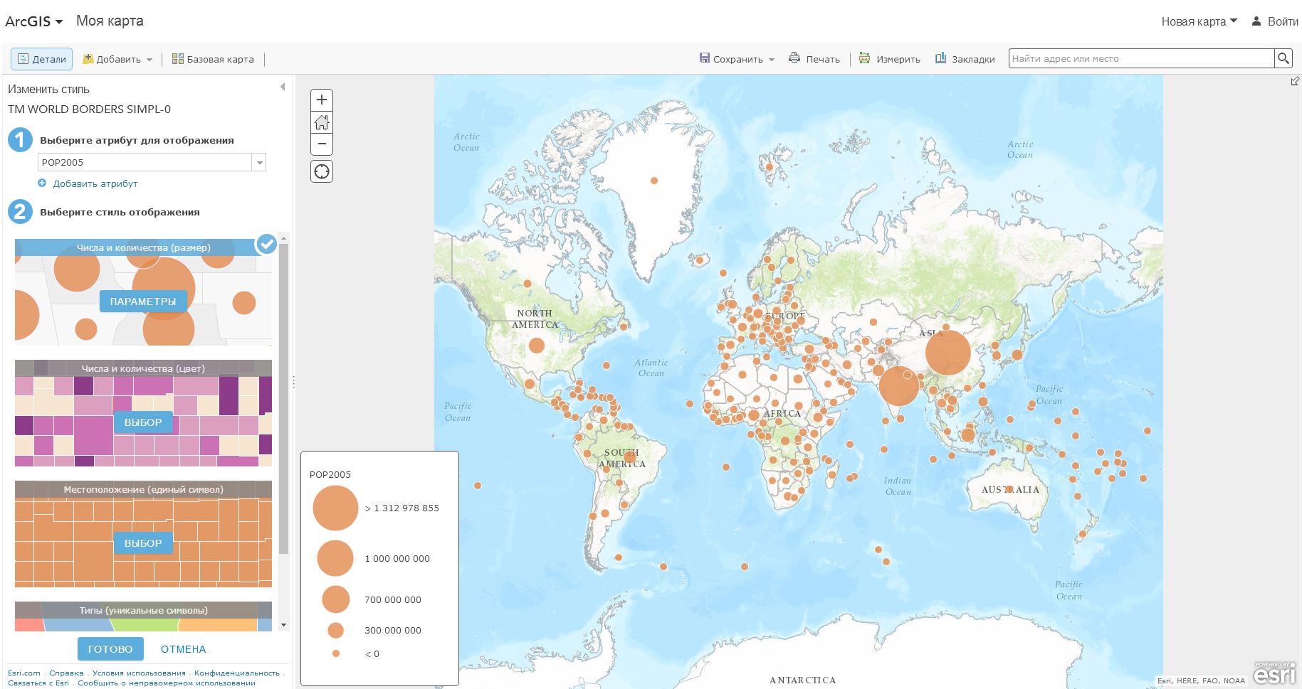Select the counts and amounts color style

pos(143,422)
